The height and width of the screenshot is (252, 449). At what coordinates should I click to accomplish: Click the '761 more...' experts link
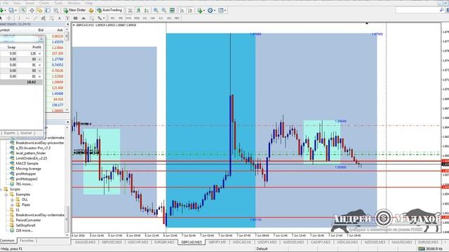click(x=24, y=184)
